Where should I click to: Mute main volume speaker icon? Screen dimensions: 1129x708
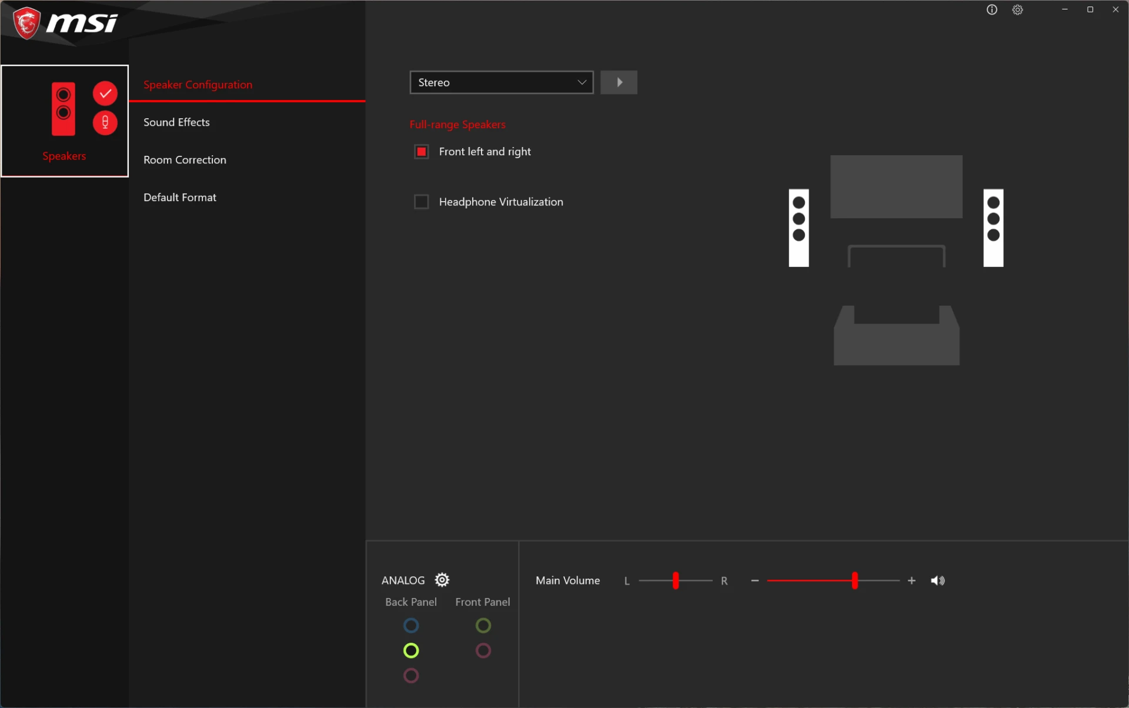tap(937, 580)
